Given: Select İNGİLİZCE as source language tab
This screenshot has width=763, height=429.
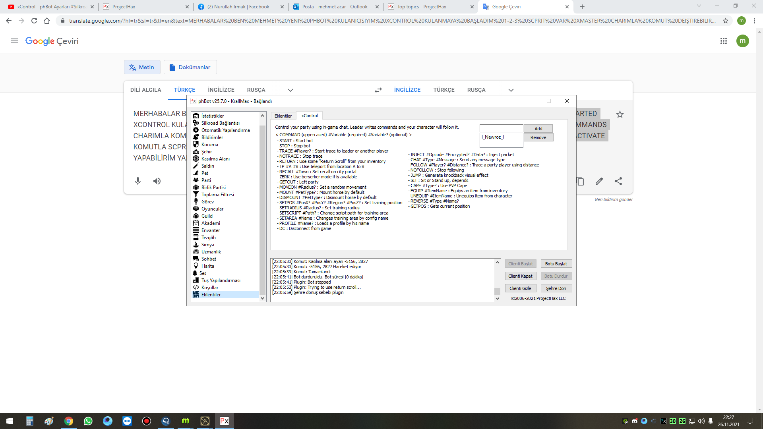Looking at the screenshot, I should click(x=221, y=90).
